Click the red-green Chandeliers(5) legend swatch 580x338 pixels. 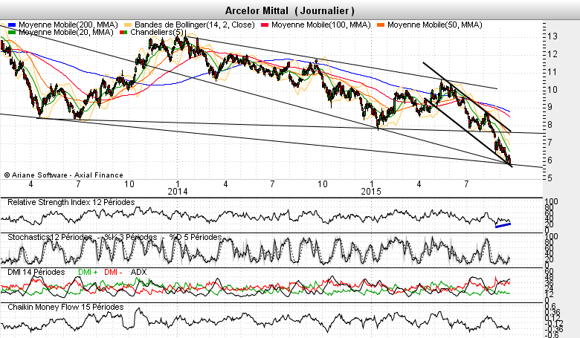point(123,33)
